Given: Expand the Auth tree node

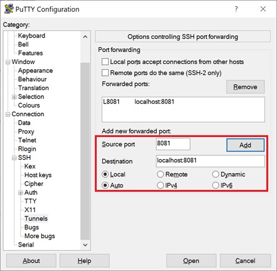Looking at the screenshot, I should coord(21,192).
